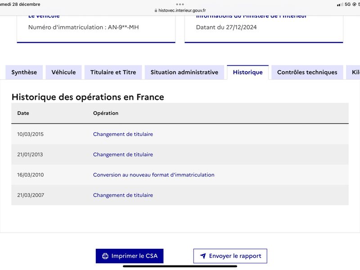The image size is (360, 270).
Task: Click the Historique des opérations en France heading
Action: coord(88,97)
